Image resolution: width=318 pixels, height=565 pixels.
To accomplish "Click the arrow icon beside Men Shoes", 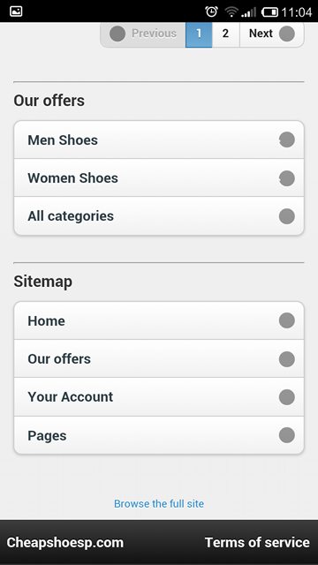I will pos(286,139).
